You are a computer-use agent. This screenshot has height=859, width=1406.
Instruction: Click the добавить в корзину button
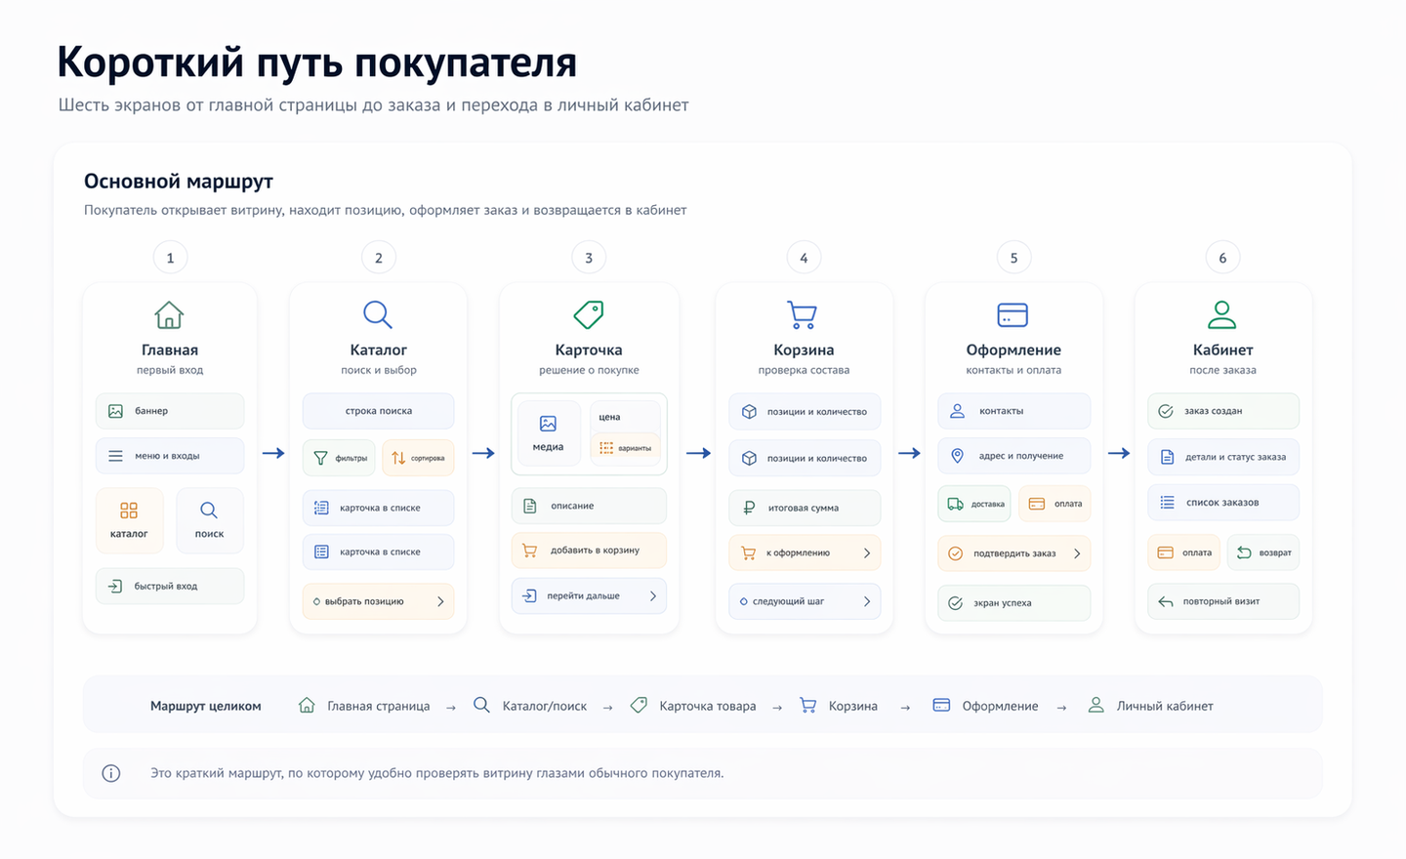588,551
